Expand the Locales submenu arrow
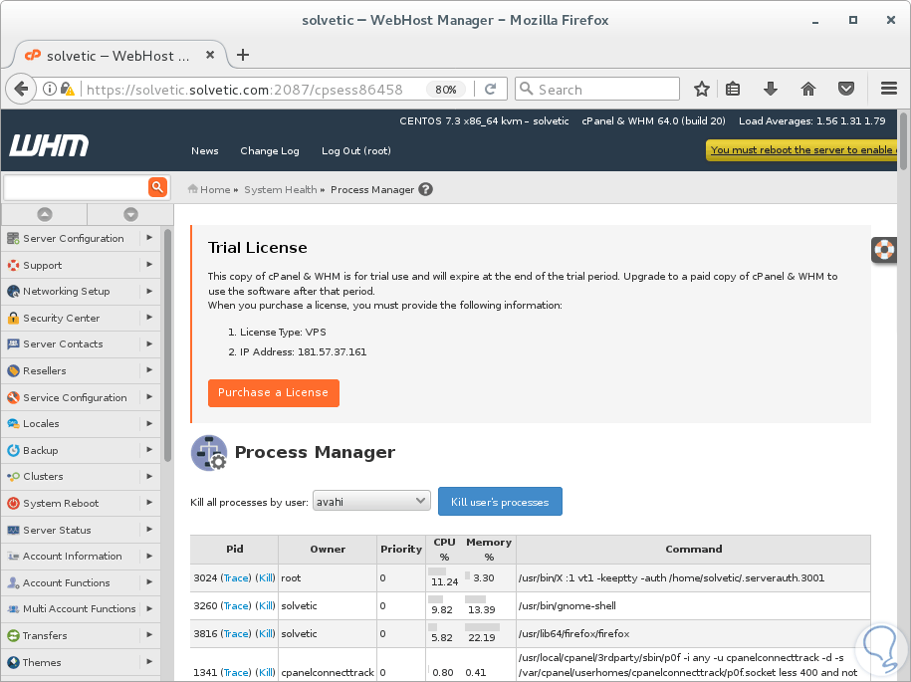 [150, 423]
